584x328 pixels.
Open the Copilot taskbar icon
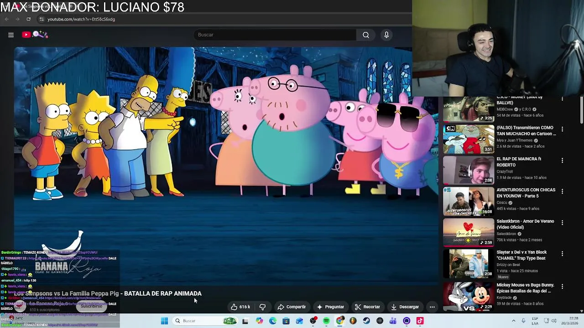coord(259,321)
